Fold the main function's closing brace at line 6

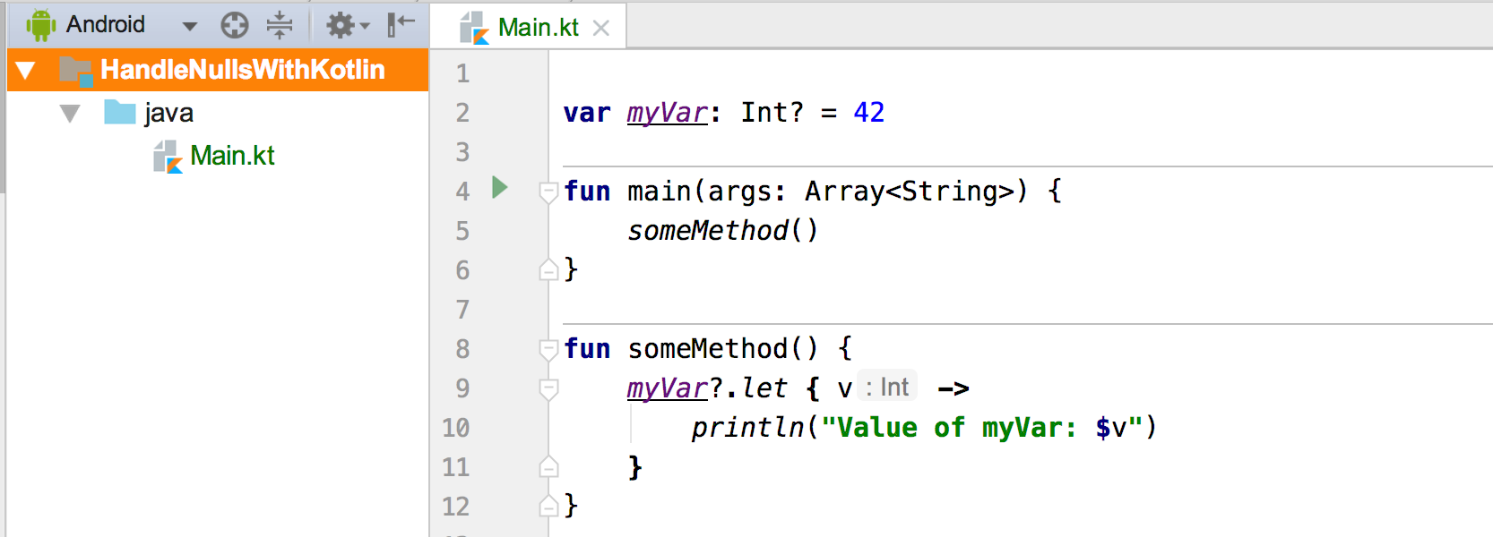pos(548,269)
